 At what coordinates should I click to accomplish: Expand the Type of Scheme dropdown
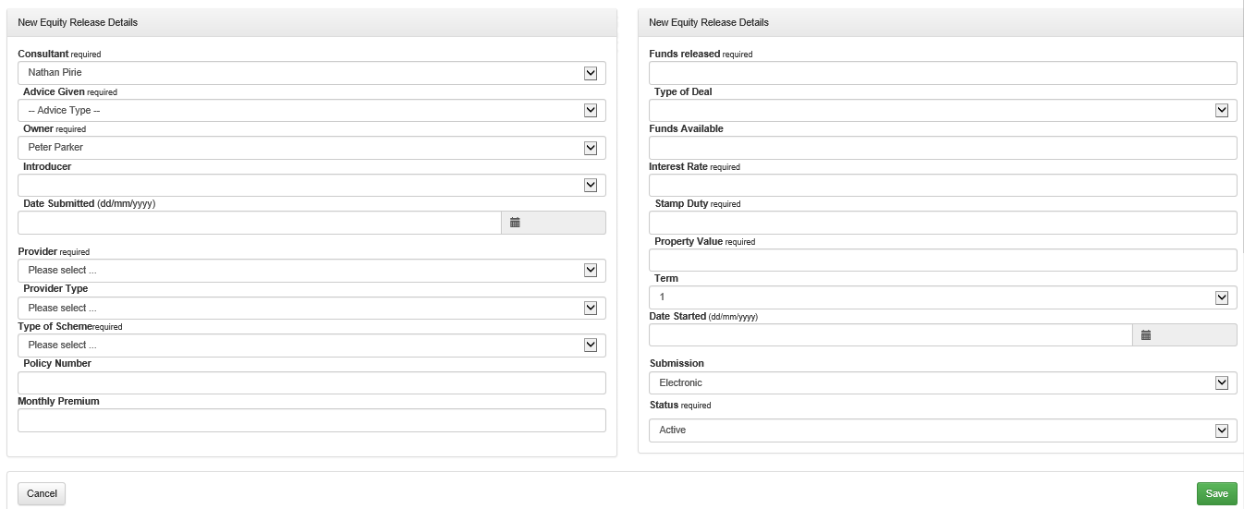311,345
